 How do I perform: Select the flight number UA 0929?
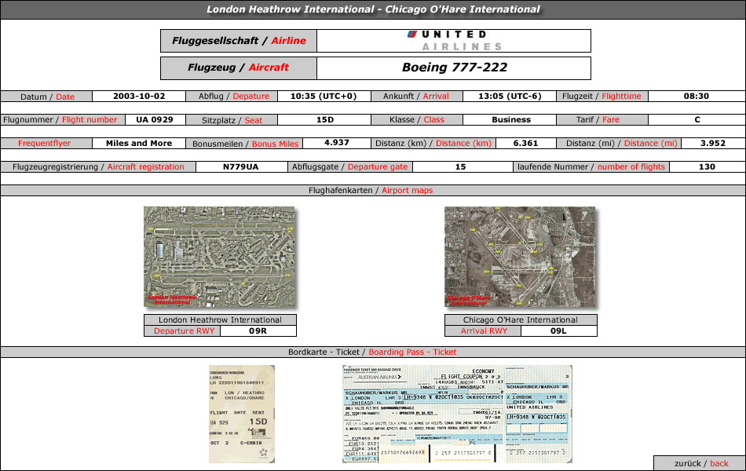tap(155, 120)
